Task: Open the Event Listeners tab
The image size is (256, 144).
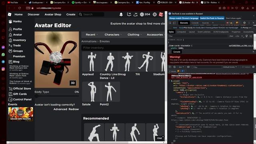Action: coord(204,32)
